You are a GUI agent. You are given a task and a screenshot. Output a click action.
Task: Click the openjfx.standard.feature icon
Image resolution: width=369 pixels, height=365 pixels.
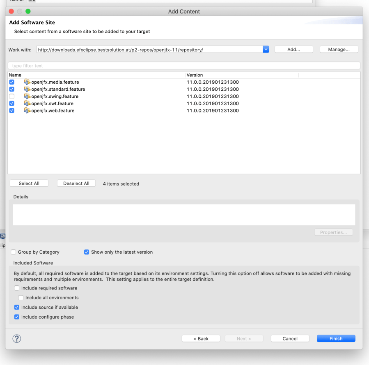[28, 89]
